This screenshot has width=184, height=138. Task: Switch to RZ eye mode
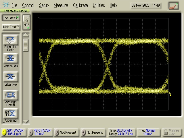[26, 20]
